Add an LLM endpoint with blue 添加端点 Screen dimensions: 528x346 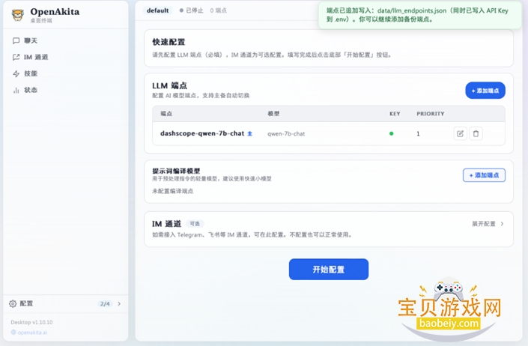(485, 91)
